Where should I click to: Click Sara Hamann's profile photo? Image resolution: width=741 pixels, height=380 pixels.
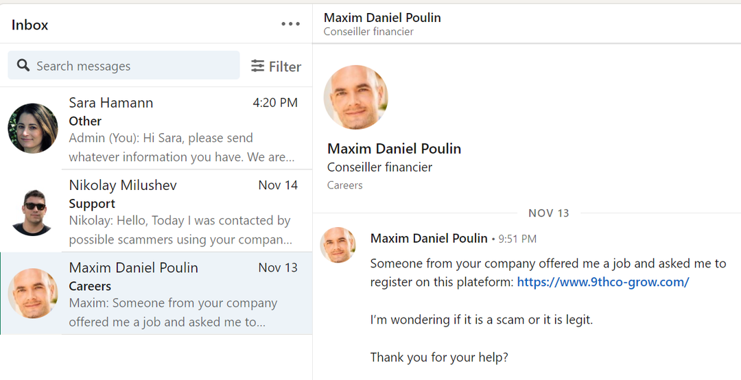coord(33,128)
